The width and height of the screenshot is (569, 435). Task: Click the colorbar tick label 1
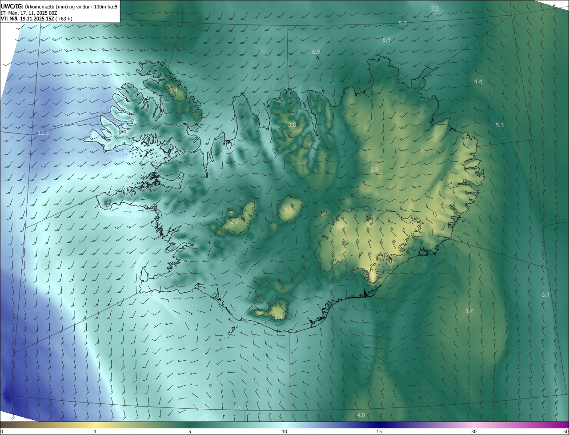[x=95, y=431]
